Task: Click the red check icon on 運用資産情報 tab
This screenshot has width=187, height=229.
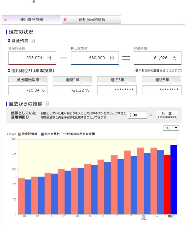Action: point(5,19)
